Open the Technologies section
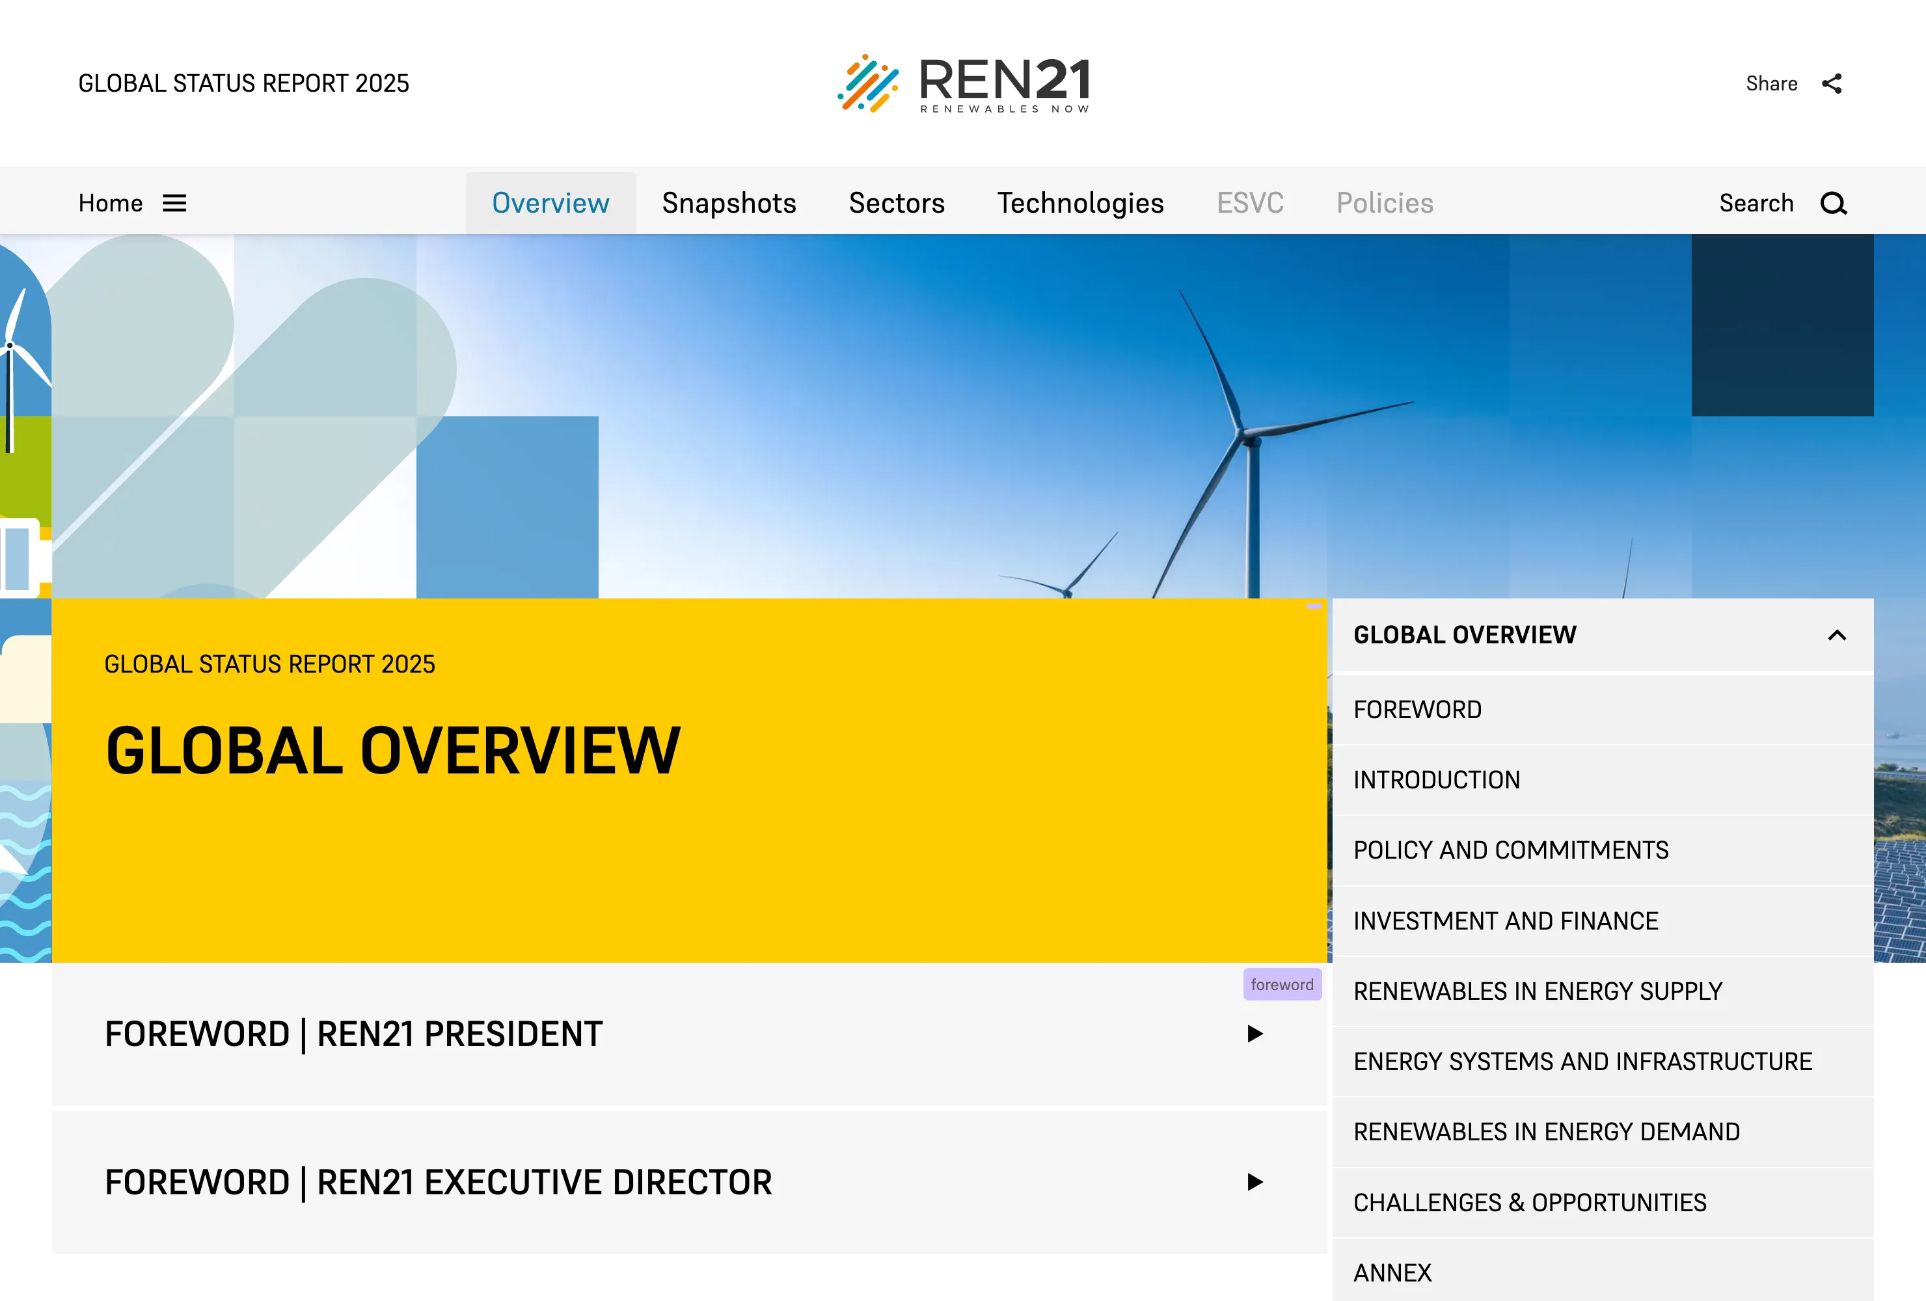 pyautogui.click(x=1080, y=203)
